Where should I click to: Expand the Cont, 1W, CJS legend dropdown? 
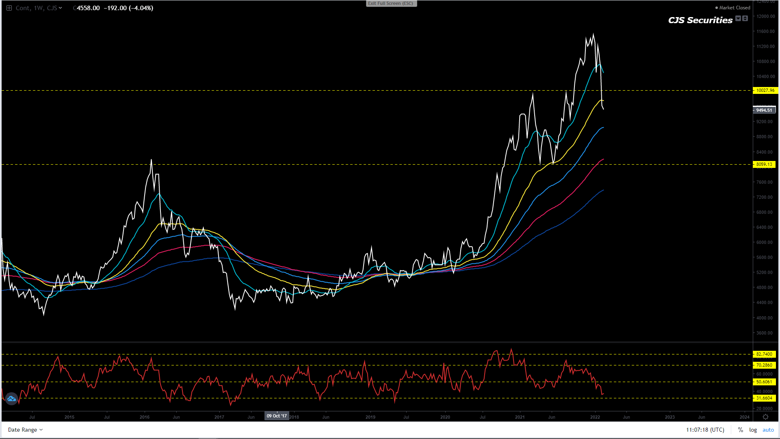[x=61, y=8]
